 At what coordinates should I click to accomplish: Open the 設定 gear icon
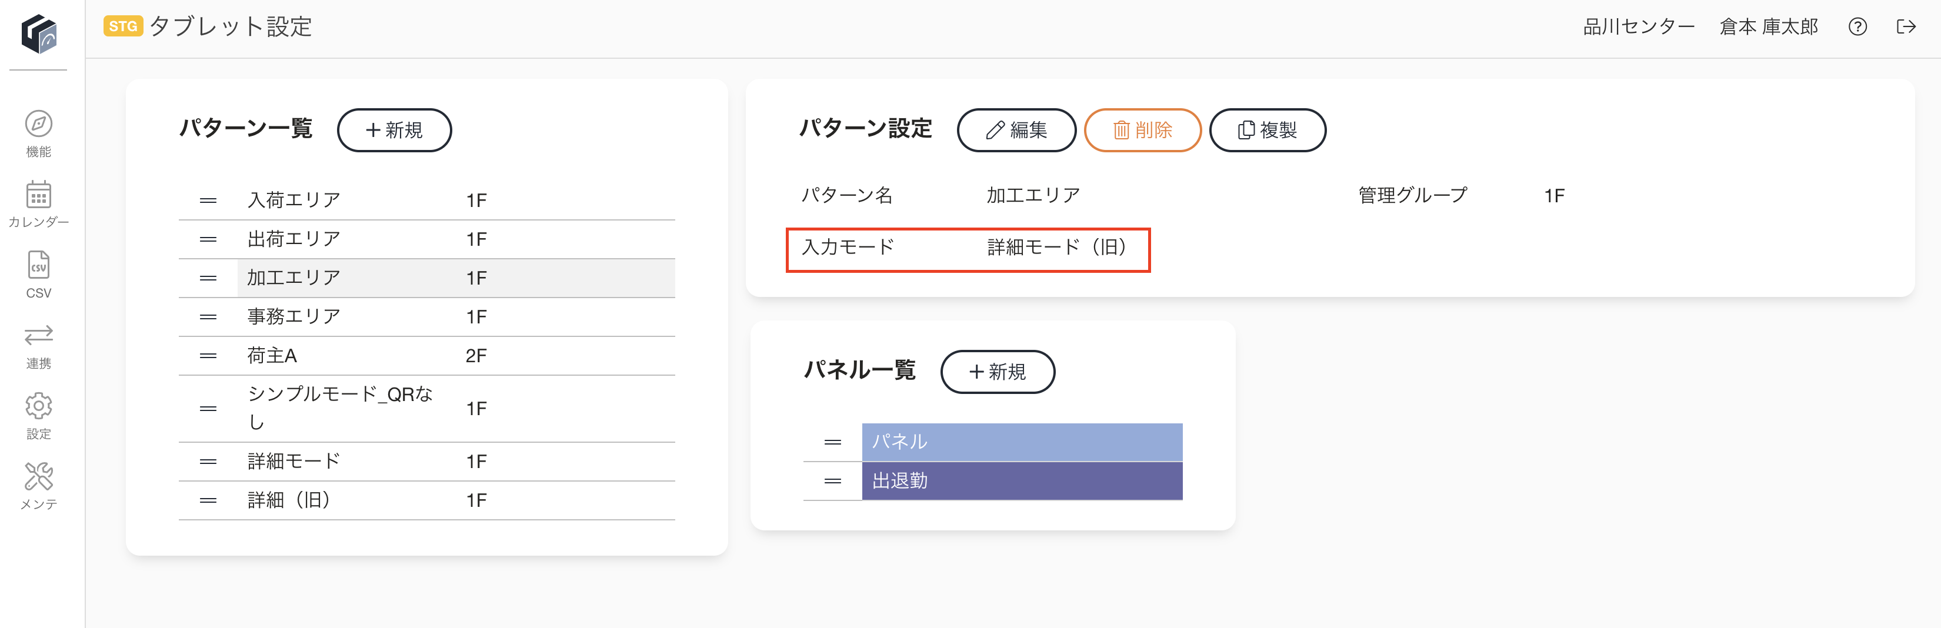click(38, 406)
